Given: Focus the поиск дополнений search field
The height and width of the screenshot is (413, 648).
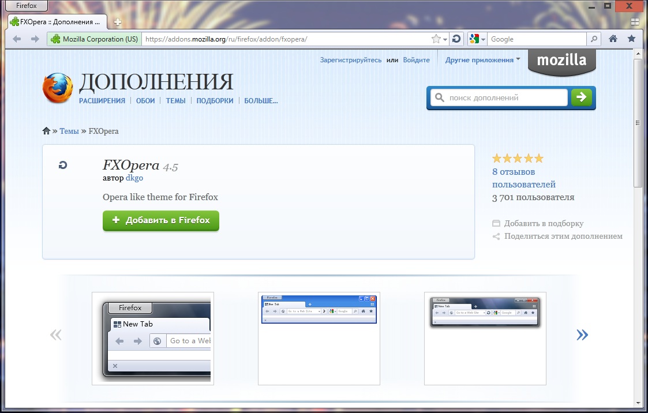Looking at the screenshot, I should (499, 98).
